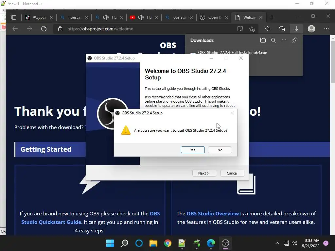The width and height of the screenshot is (335, 251).
Task: Open network status in system tray
Action: [287, 243]
